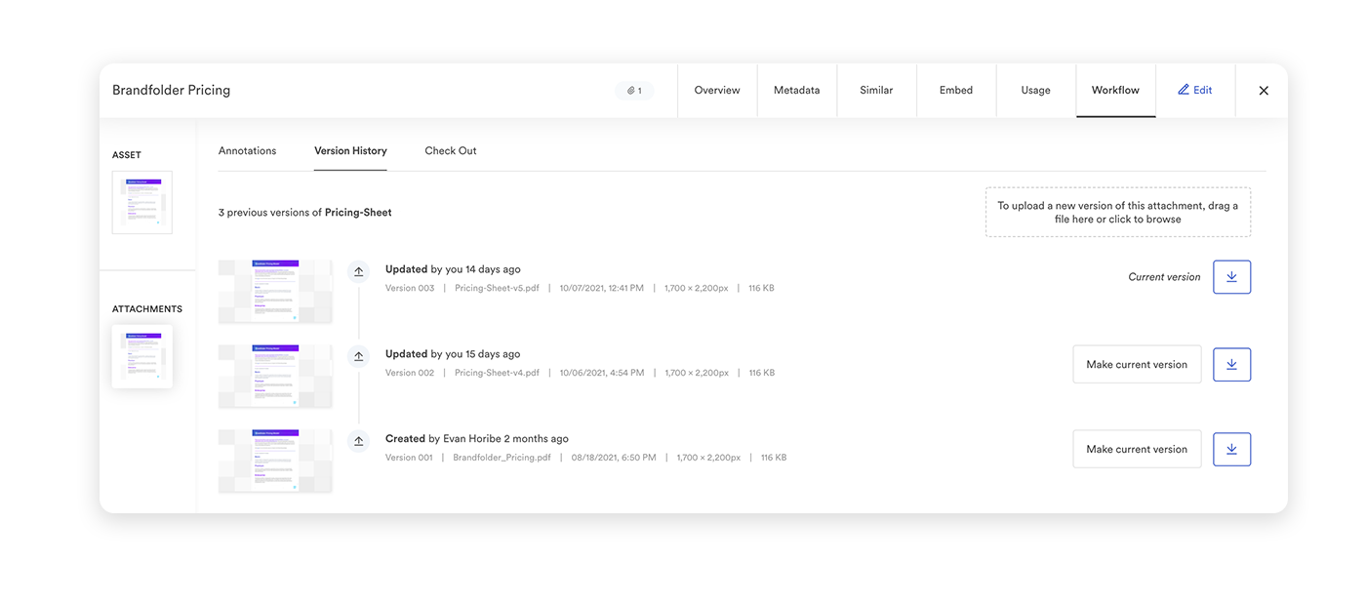The width and height of the screenshot is (1366, 604).
Task: Open the Version 002 preview thumbnail
Action: 275,376
